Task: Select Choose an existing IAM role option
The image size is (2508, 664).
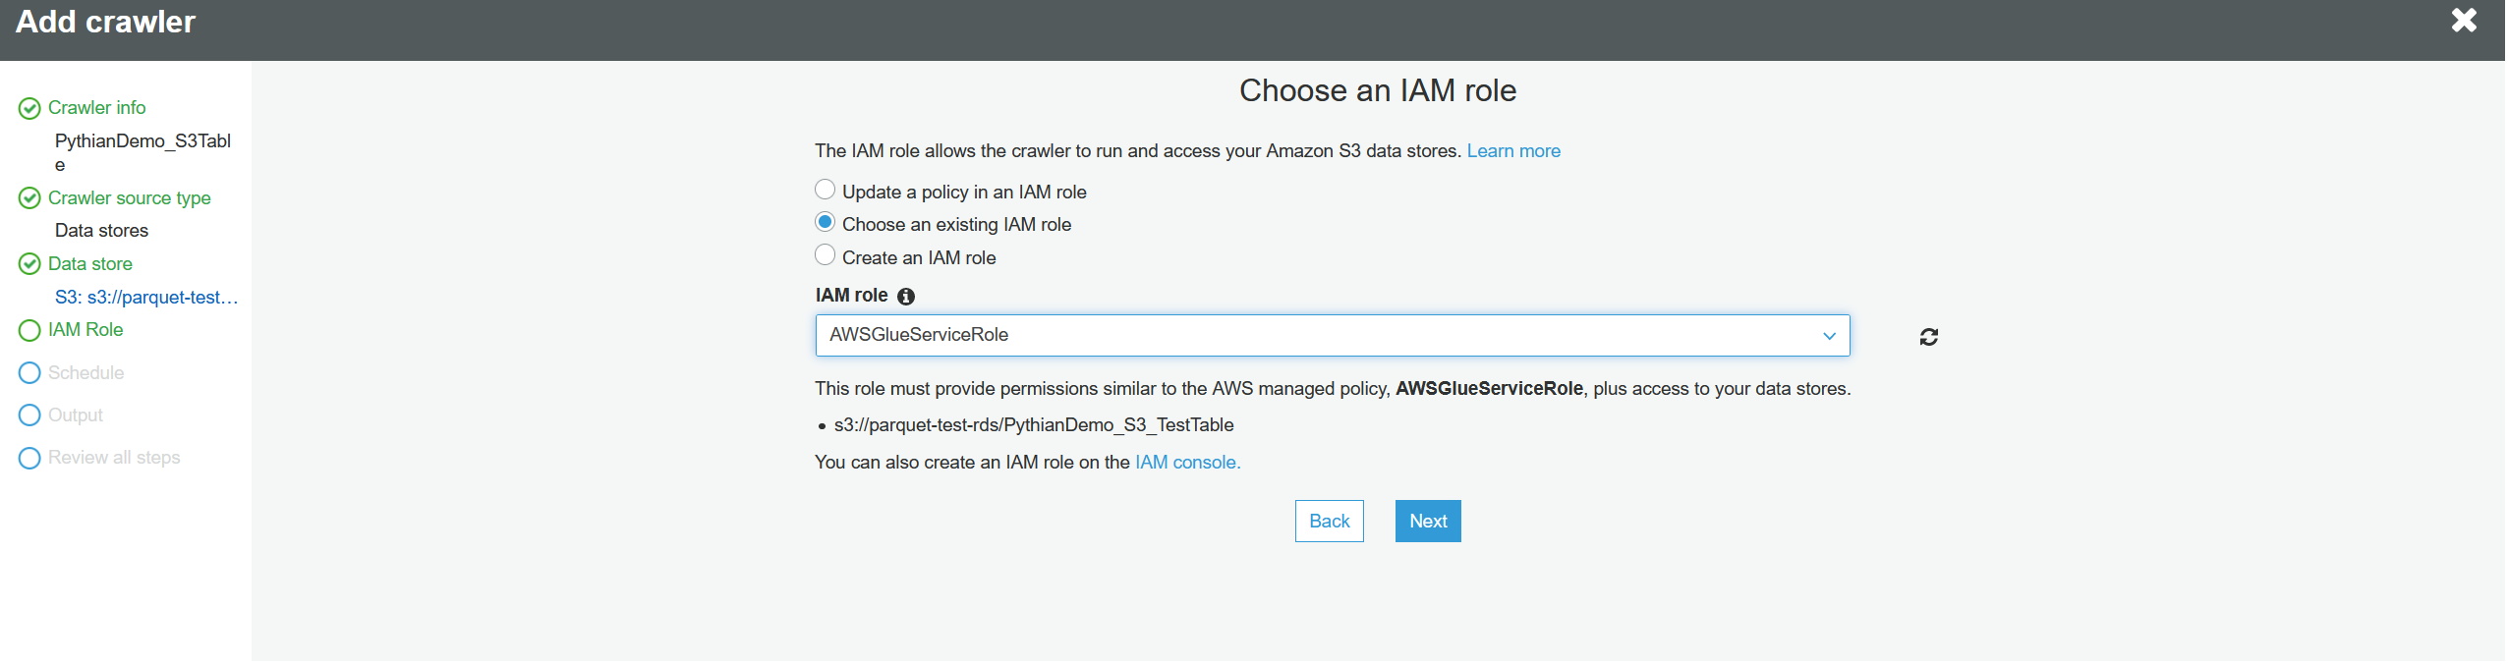Action: [826, 222]
